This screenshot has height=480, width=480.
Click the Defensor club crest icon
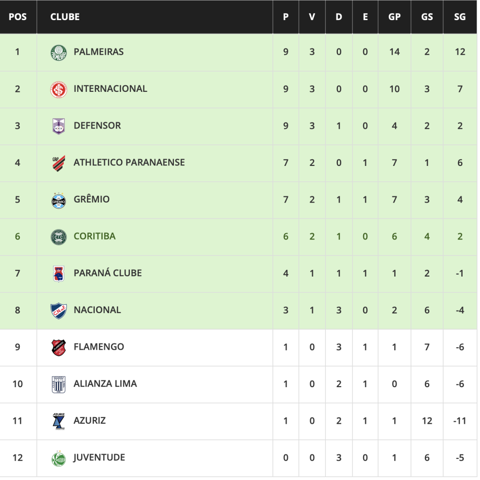tap(59, 126)
